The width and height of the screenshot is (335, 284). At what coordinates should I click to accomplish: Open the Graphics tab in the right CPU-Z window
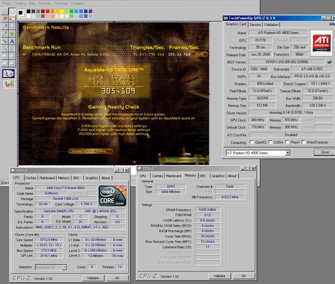[218, 176]
